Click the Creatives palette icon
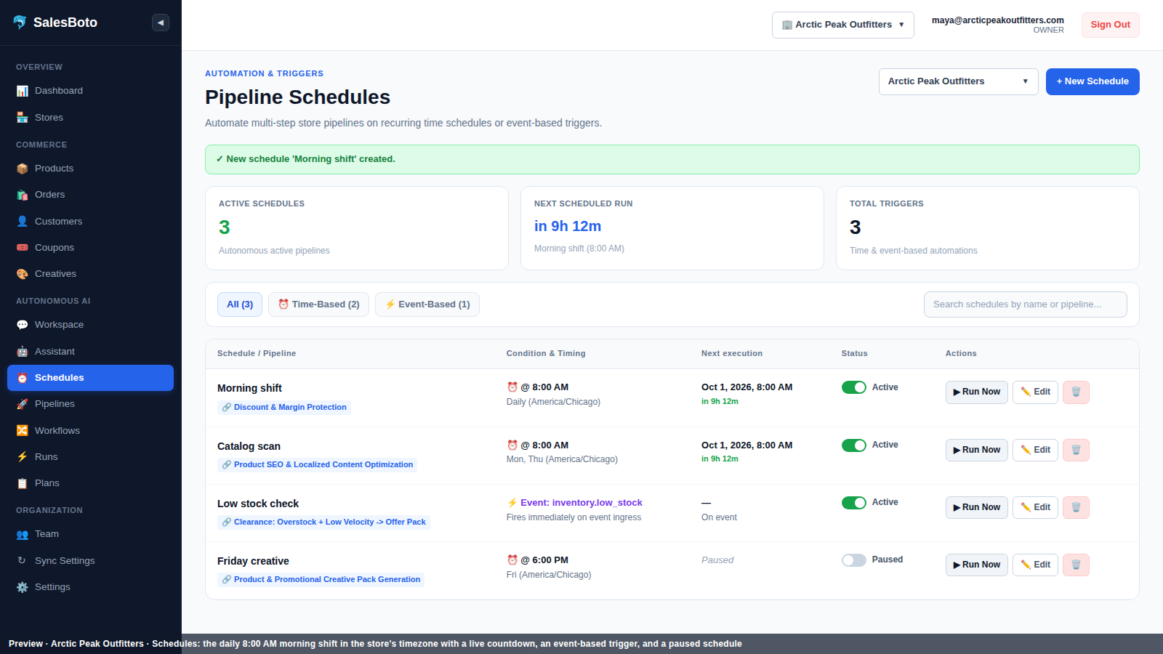The width and height of the screenshot is (1163, 654). pos(23,274)
